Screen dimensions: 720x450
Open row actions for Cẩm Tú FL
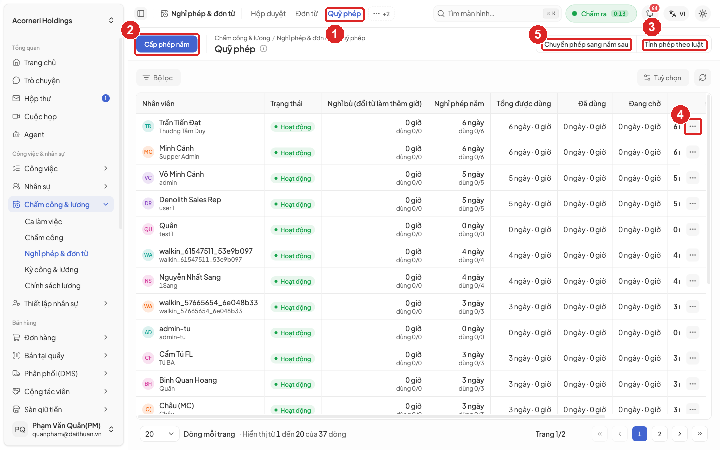pyautogui.click(x=693, y=358)
